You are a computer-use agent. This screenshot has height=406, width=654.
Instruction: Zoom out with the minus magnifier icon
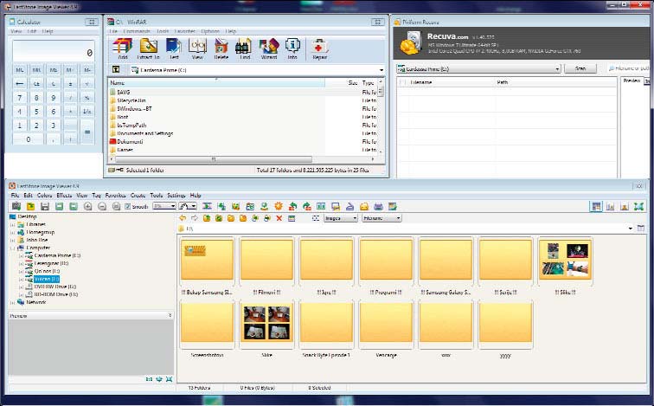[102, 206]
